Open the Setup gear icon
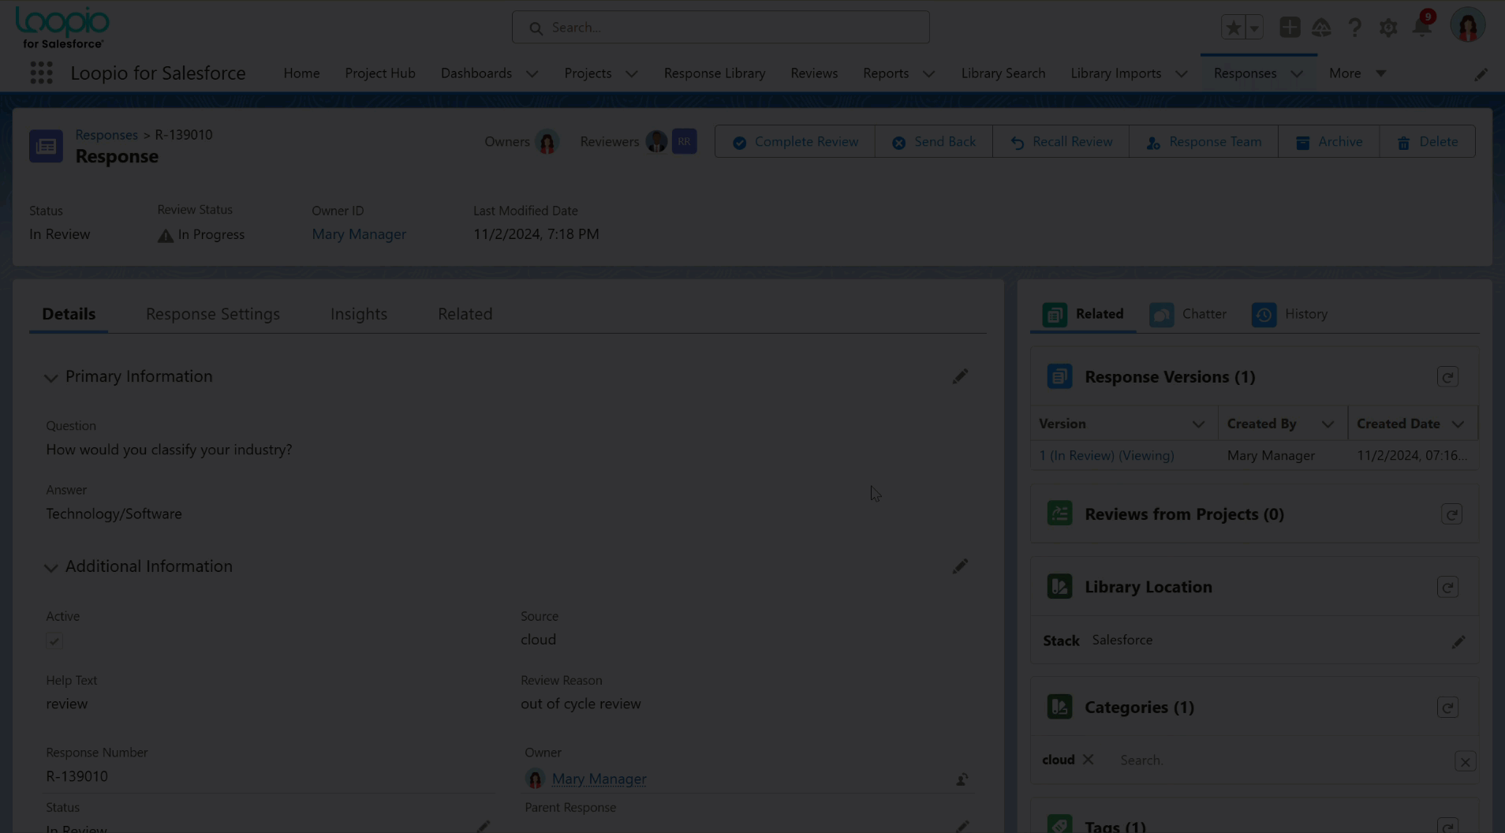The width and height of the screenshot is (1505, 833). click(1388, 28)
